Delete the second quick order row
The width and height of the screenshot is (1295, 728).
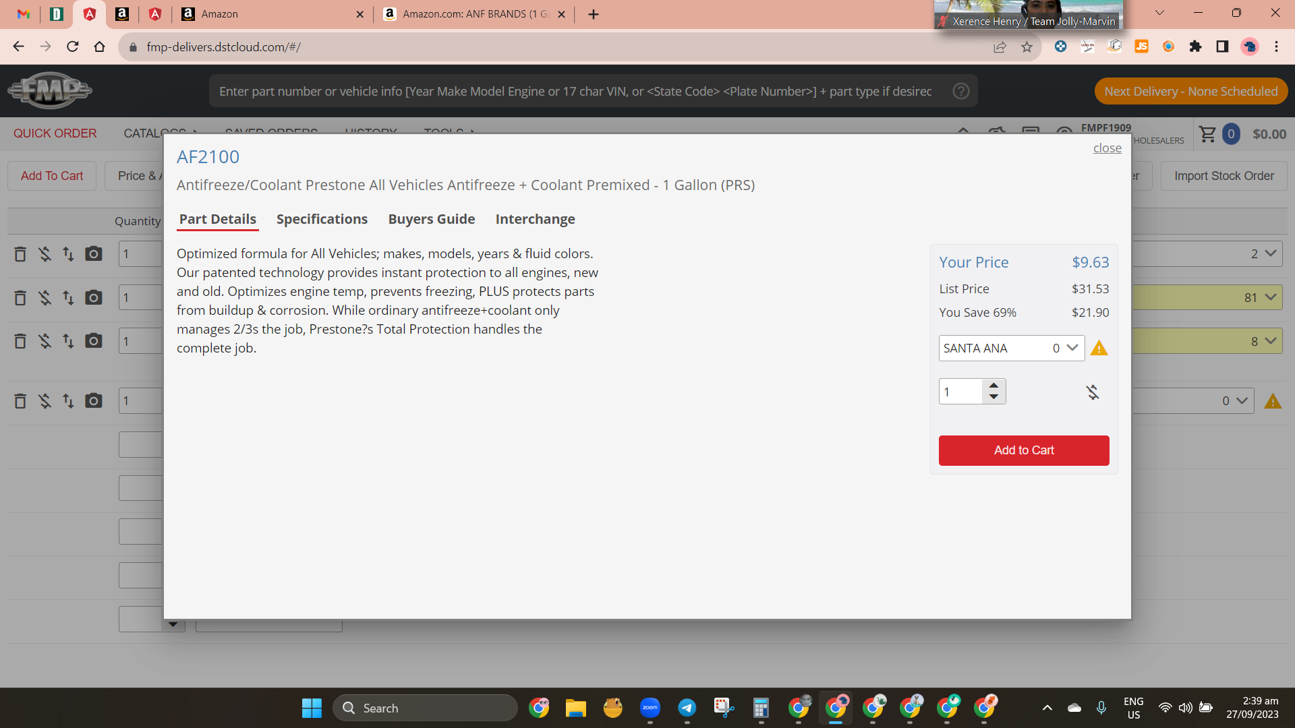(20, 298)
